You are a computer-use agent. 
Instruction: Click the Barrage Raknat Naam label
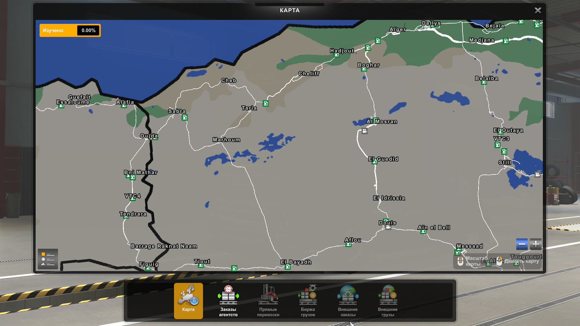pos(164,246)
